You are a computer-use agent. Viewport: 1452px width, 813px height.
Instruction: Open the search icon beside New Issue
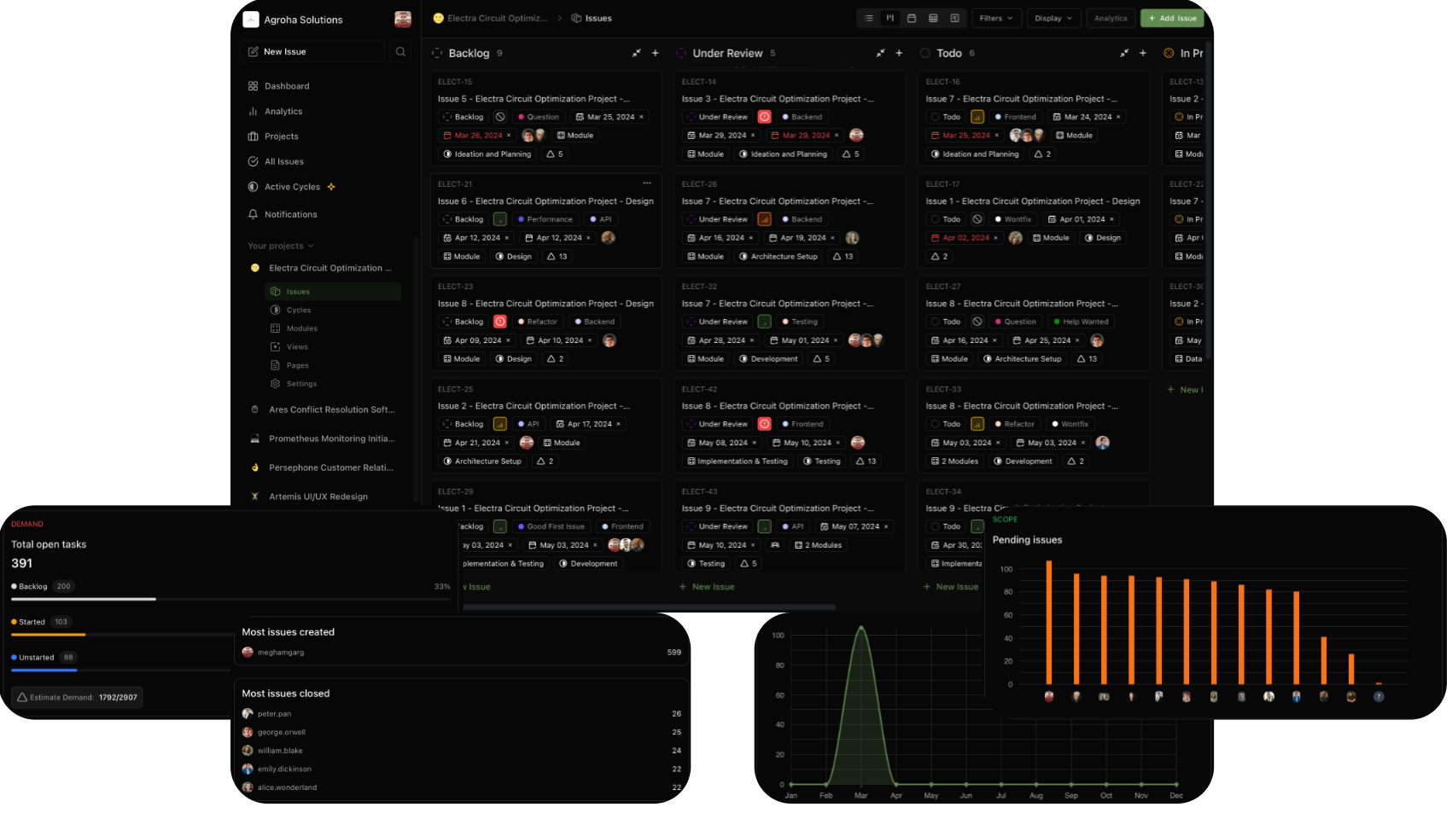400,52
